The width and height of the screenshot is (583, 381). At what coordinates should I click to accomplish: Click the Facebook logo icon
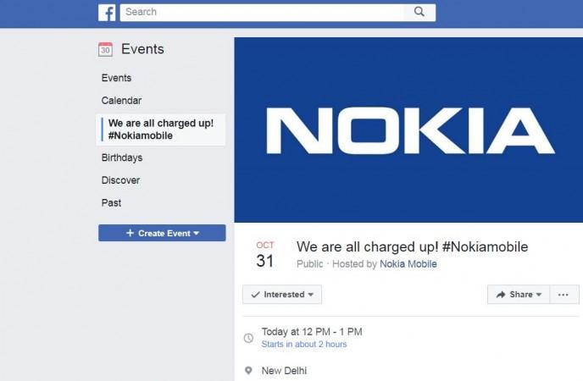click(x=107, y=13)
